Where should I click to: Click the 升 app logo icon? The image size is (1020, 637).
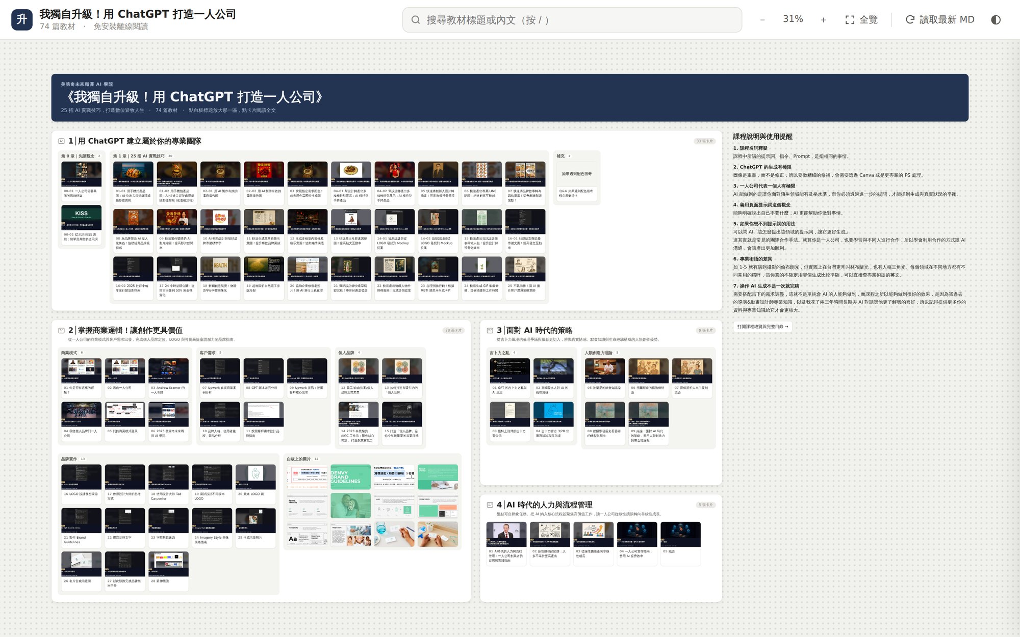[x=22, y=19]
